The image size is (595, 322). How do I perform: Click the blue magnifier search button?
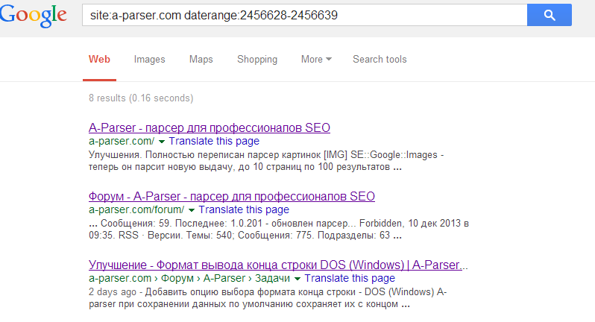[549, 15]
